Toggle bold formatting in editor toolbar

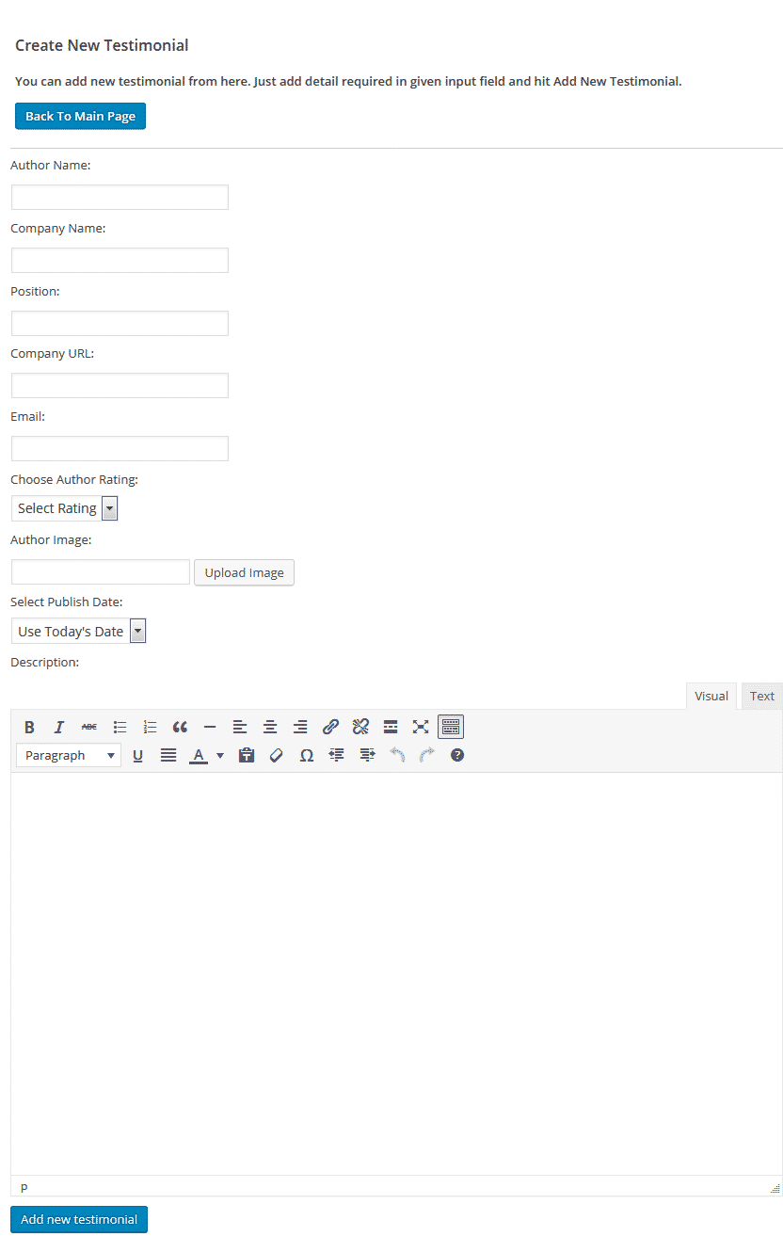[x=29, y=727]
